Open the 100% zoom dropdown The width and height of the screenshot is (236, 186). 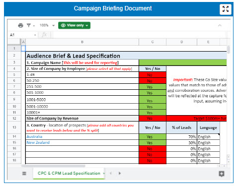tap(47, 25)
